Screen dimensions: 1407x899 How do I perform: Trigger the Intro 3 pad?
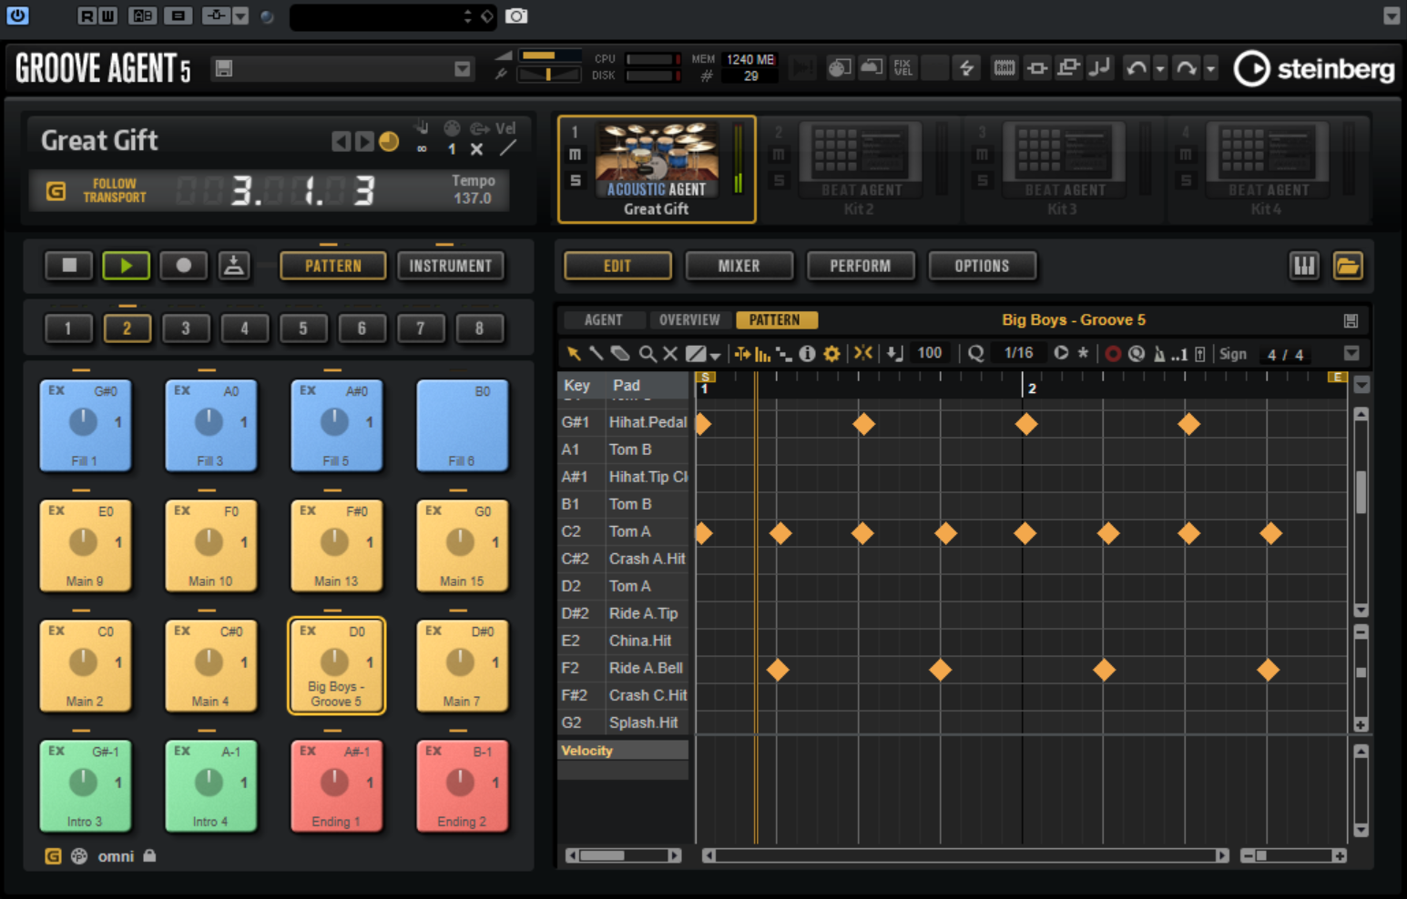point(85,785)
